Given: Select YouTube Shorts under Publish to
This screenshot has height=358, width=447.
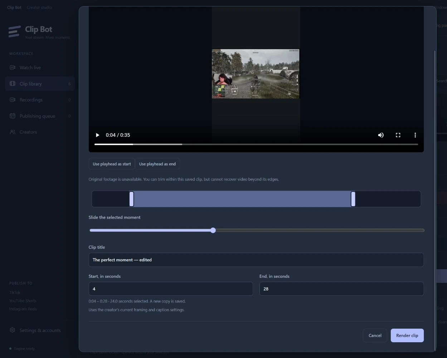Looking at the screenshot, I should coord(23,301).
